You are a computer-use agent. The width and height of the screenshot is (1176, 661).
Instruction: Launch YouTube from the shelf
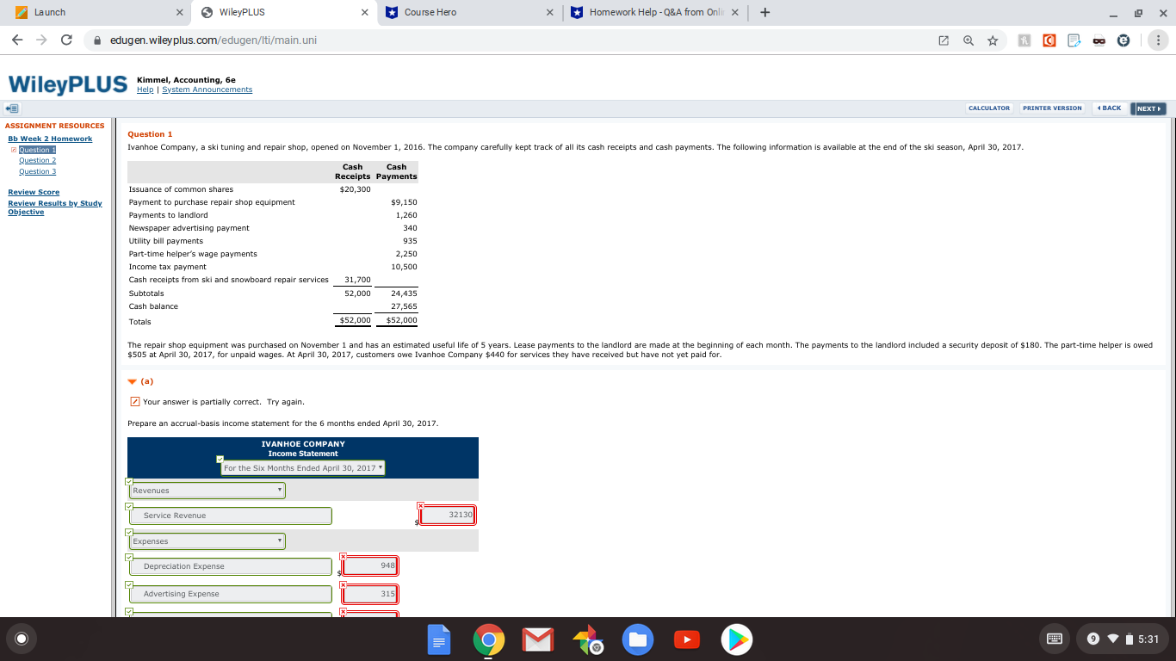687,639
